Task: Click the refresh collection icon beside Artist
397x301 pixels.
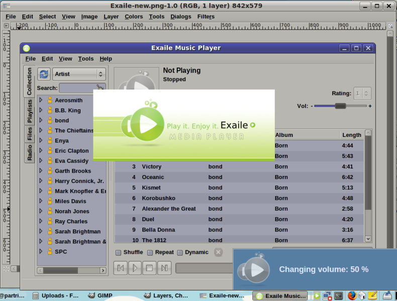Action: coord(44,74)
